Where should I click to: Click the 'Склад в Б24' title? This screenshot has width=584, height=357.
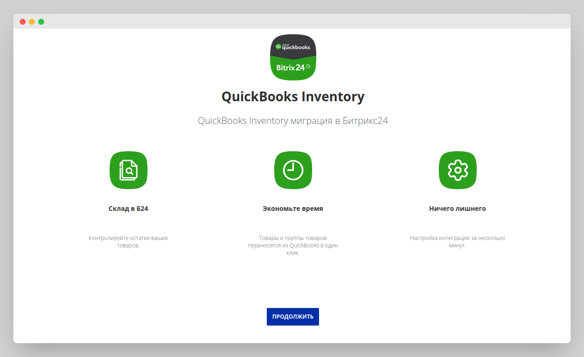coord(129,209)
